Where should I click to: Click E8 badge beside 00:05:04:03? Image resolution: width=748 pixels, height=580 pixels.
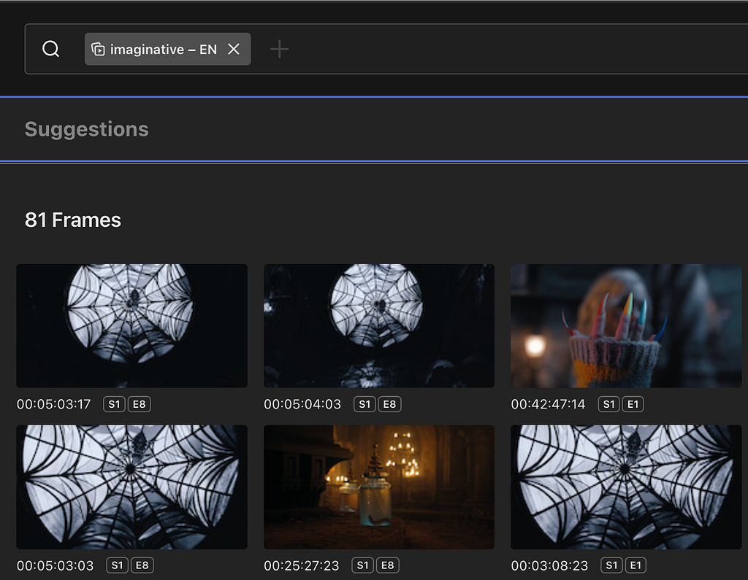click(x=390, y=405)
